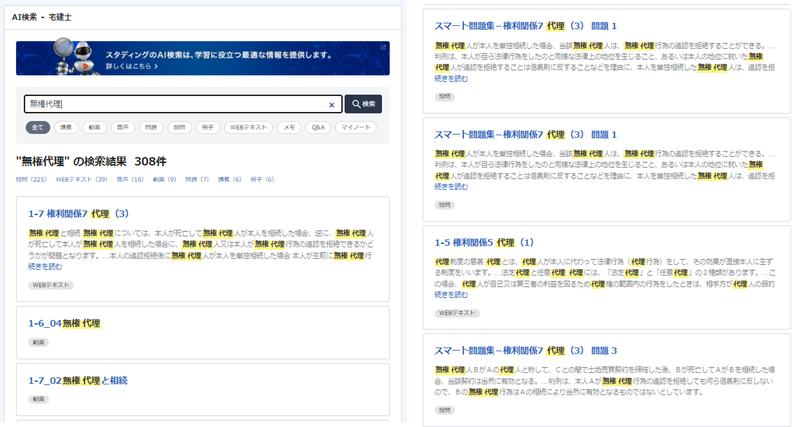Viewport: 798px width, 427px height.
Task: Open video result 1-7_02無権代理と相続
Action: click(78, 381)
